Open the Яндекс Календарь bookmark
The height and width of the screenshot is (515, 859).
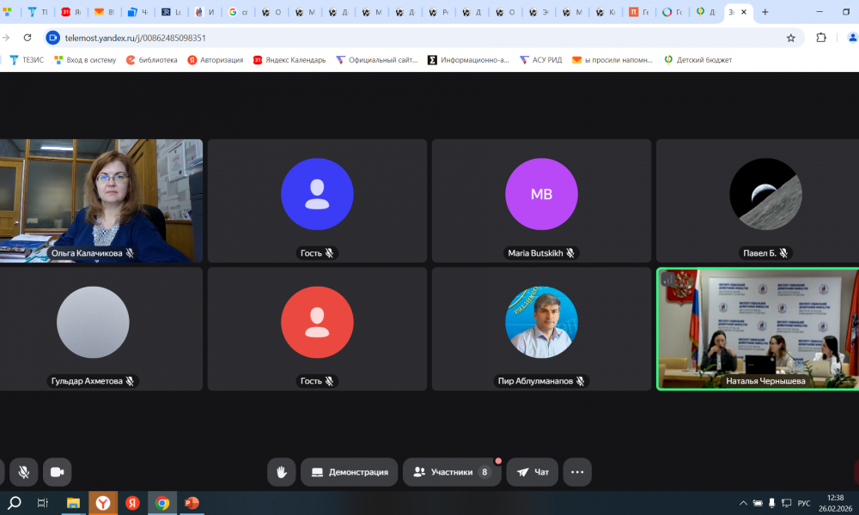(289, 60)
